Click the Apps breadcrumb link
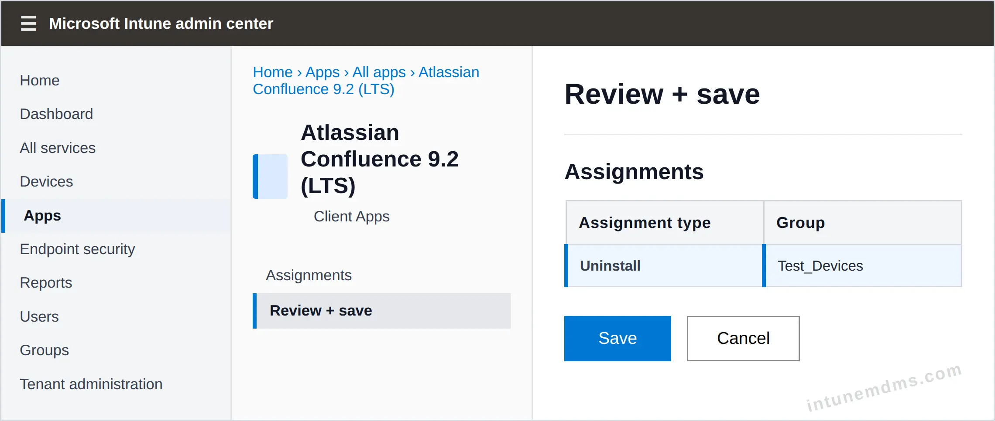 pos(323,72)
